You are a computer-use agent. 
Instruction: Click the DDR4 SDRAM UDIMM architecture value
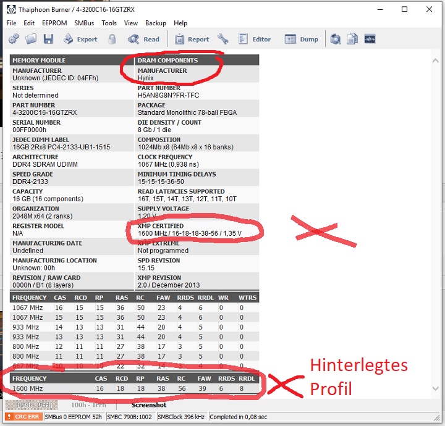pyautogui.click(x=45, y=164)
